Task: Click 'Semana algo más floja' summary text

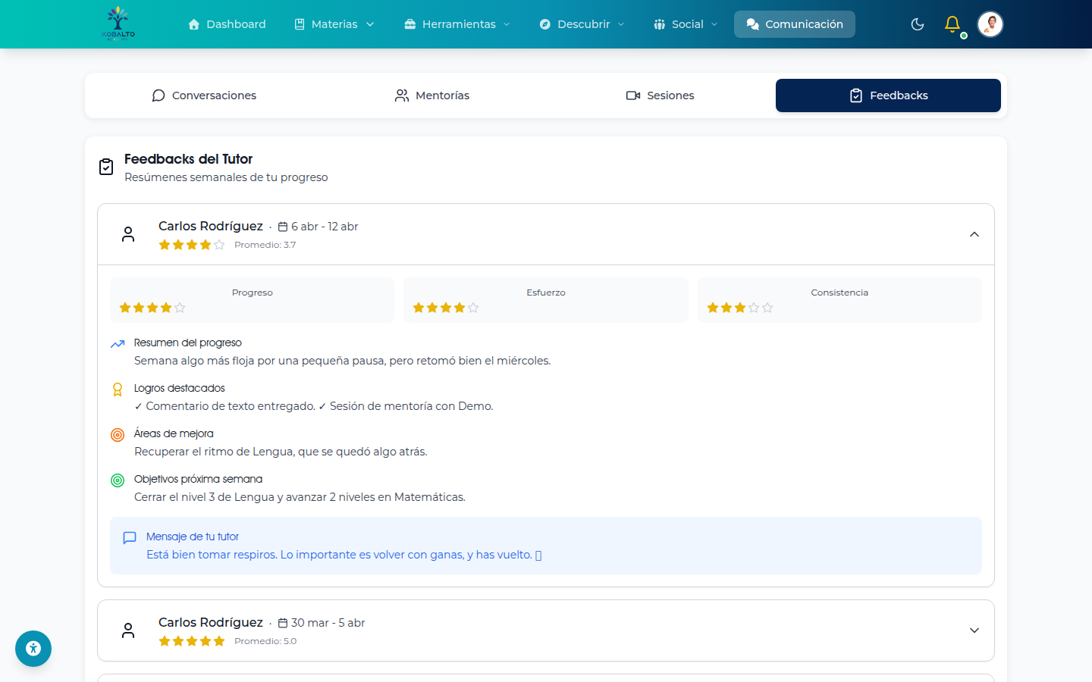Action: click(343, 361)
